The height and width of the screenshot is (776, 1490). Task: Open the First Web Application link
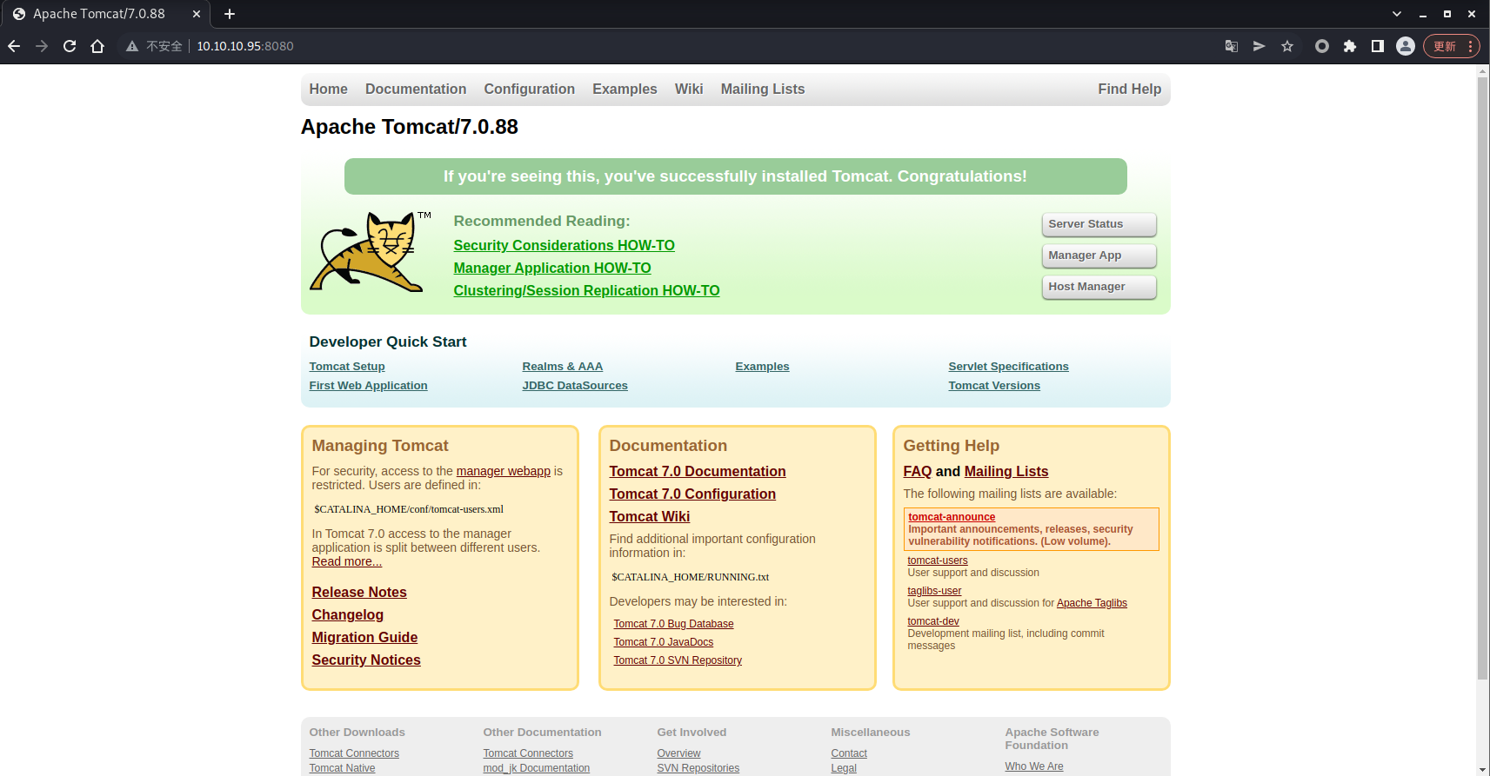(368, 385)
